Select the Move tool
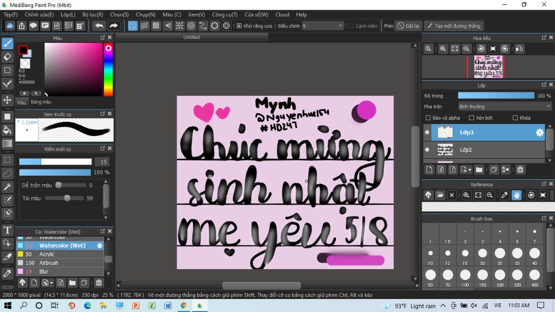 (x=8, y=100)
